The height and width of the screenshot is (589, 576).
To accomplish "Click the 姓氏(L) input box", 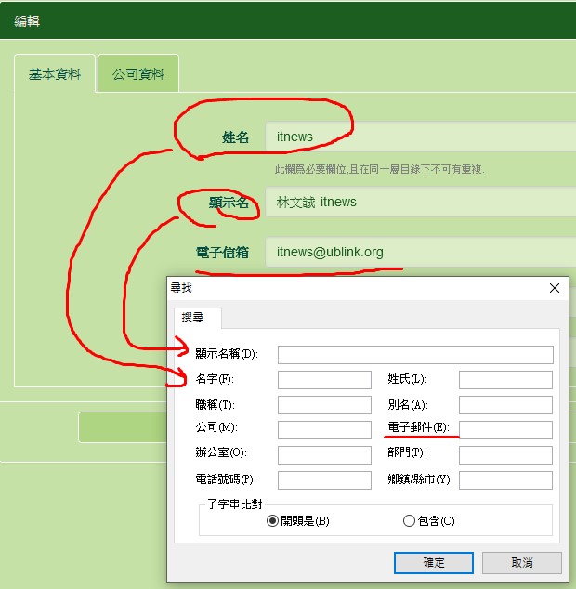I will tap(505, 379).
